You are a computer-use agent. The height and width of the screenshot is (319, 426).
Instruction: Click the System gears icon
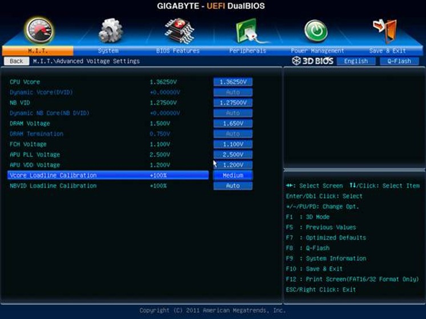click(x=110, y=31)
